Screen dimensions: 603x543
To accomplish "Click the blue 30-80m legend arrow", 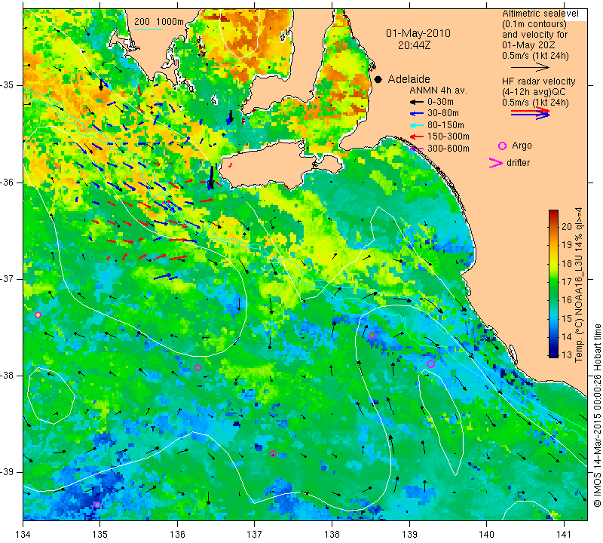I will 416,114.
